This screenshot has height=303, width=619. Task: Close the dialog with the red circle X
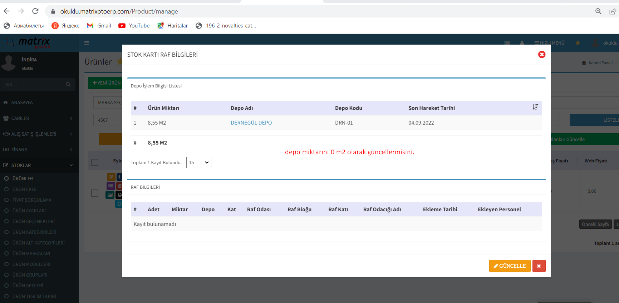pyautogui.click(x=541, y=54)
